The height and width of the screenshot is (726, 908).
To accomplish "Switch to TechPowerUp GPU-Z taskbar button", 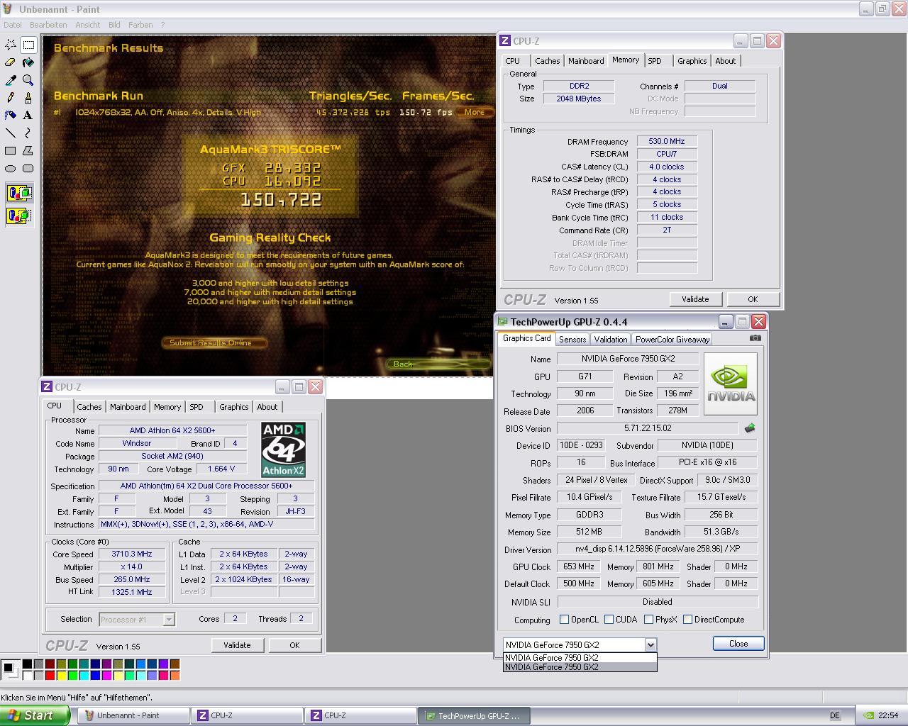I will [x=475, y=715].
